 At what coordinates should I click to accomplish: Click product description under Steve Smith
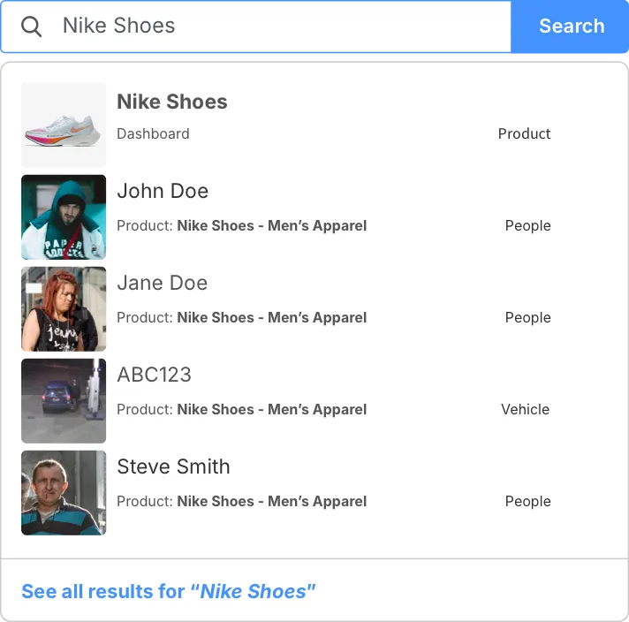[242, 501]
